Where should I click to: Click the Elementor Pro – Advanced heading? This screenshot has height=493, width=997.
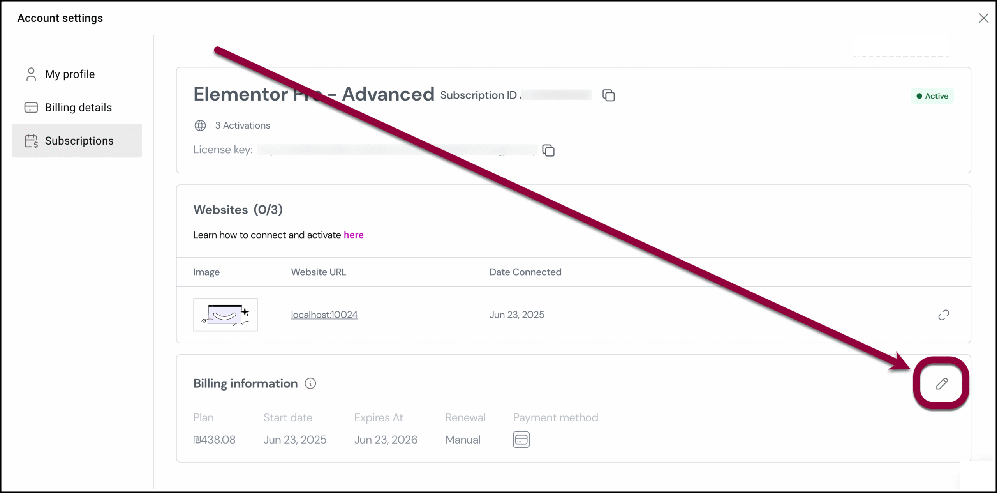click(314, 94)
